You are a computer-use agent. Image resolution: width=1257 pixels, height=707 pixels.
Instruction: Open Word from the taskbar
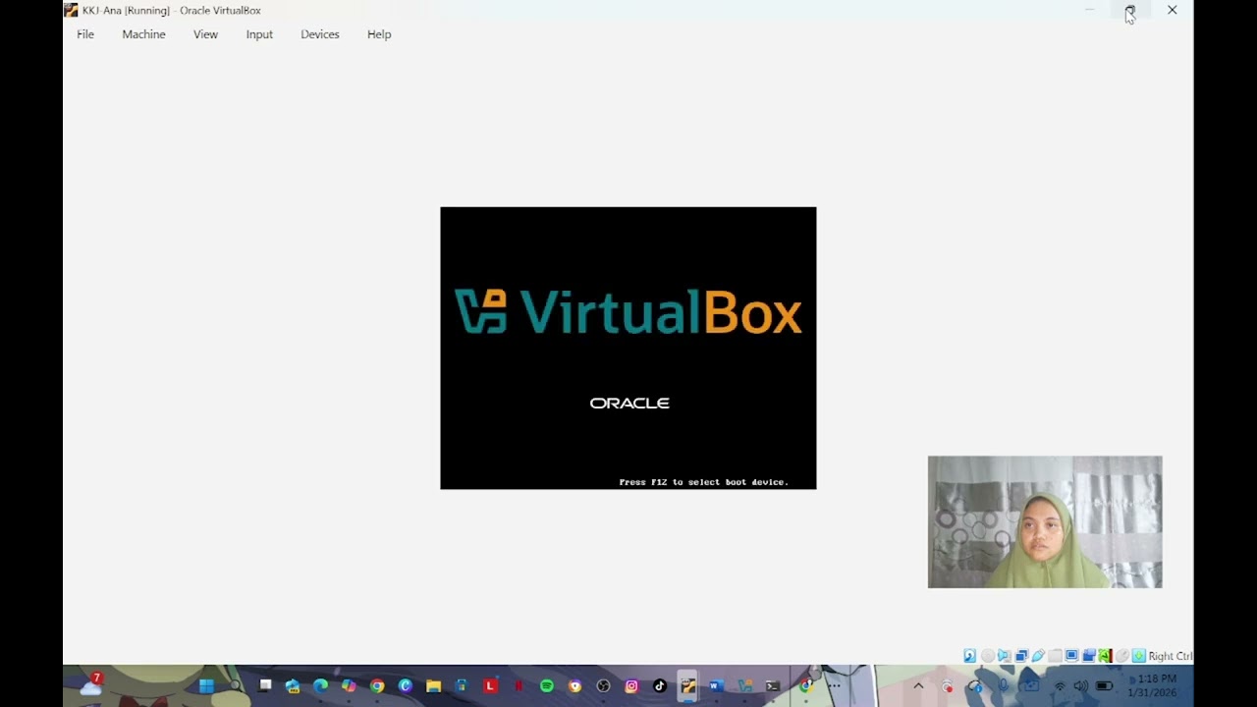716,686
